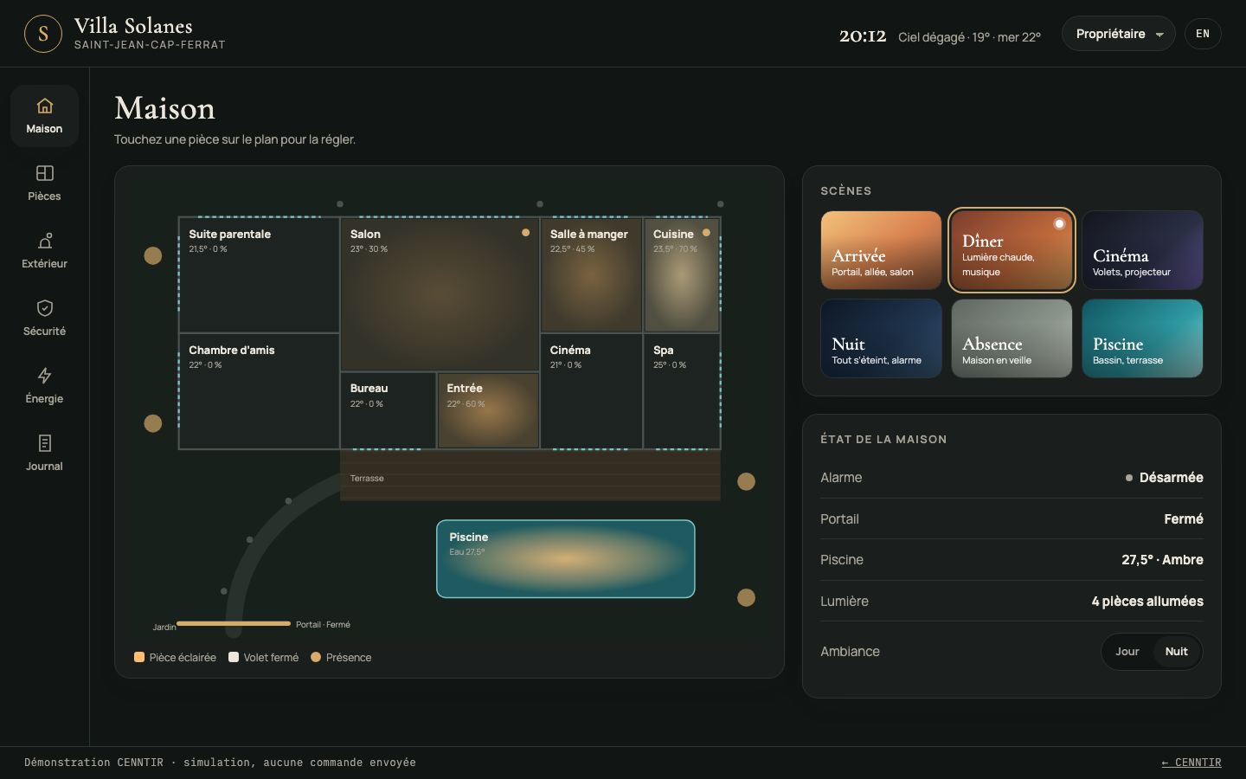Click the Villa Solanes S logo
1246x779 pixels.
(x=43, y=34)
